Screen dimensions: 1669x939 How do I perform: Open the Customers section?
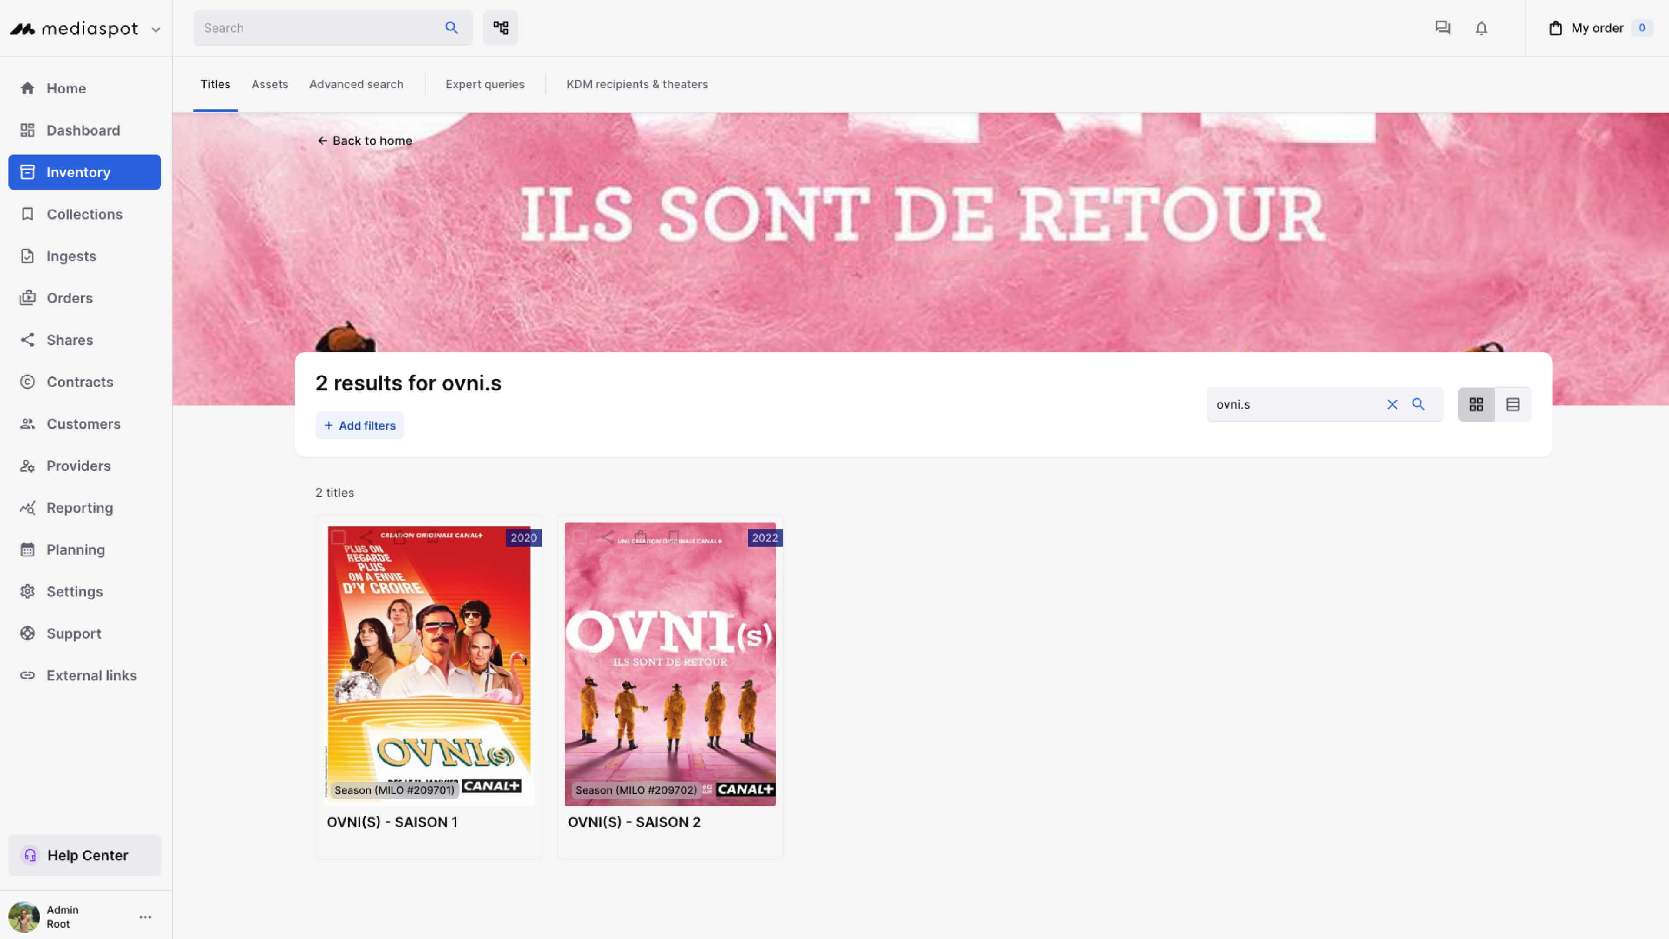click(x=84, y=424)
